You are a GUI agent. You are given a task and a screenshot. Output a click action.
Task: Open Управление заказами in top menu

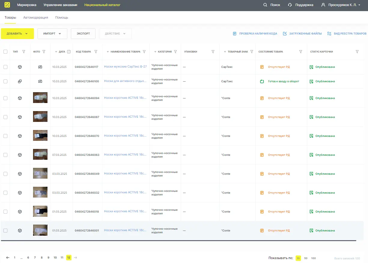[60, 5]
